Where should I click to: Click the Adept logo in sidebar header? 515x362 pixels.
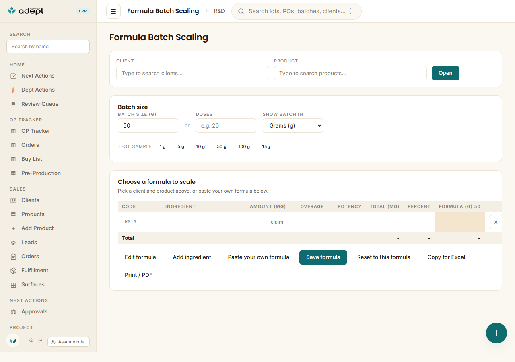pos(26,11)
